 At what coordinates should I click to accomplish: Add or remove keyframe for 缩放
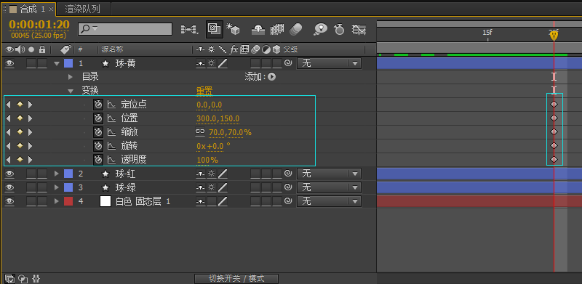pos(20,132)
